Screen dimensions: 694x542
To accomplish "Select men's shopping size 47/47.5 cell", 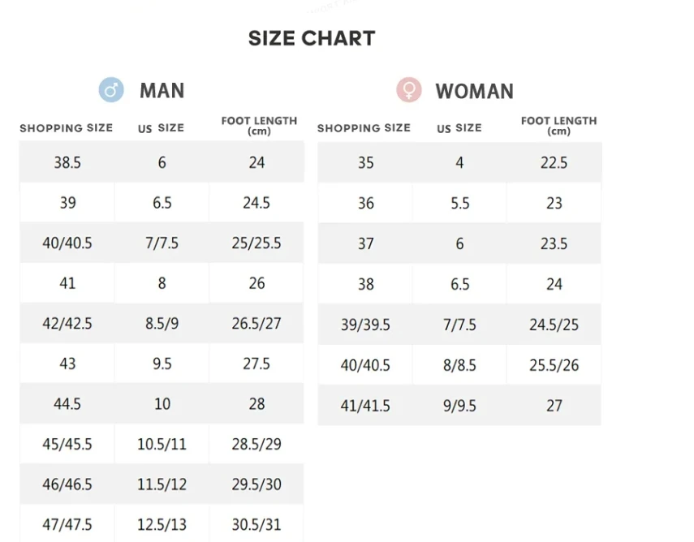I will pyautogui.click(x=67, y=524).
